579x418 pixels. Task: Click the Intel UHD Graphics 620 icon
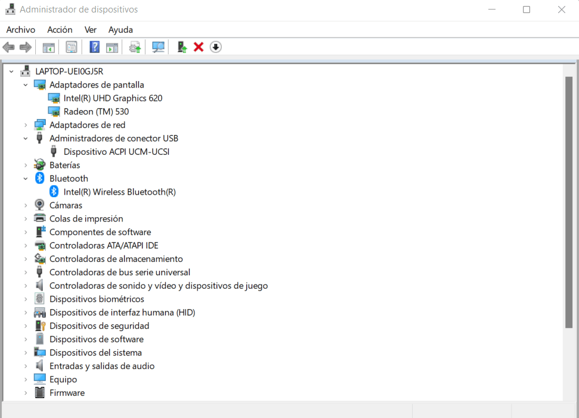point(54,98)
